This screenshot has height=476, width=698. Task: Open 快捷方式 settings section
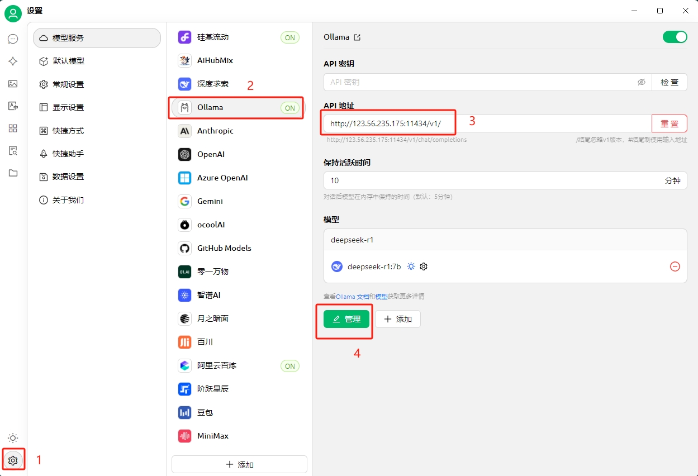[97, 131]
